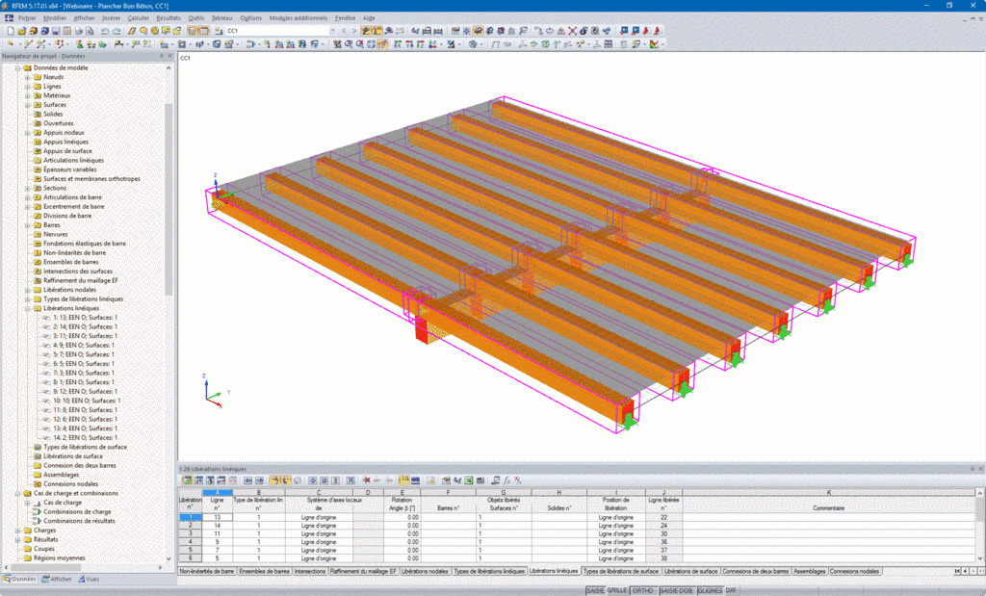Toggle SAISIE snap in status bar
The image size is (986, 596).
[x=595, y=591]
